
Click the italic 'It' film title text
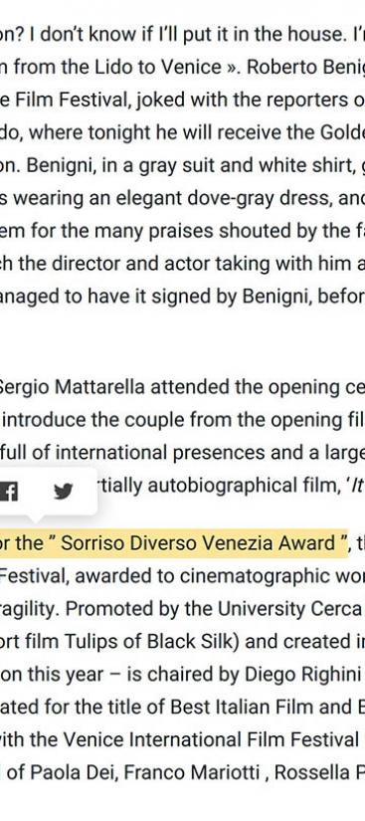click(358, 486)
